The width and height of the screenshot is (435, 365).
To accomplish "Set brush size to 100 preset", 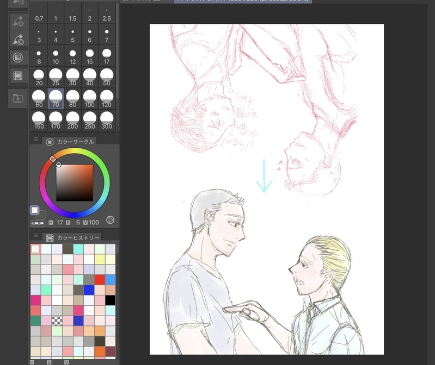I will tap(90, 99).
